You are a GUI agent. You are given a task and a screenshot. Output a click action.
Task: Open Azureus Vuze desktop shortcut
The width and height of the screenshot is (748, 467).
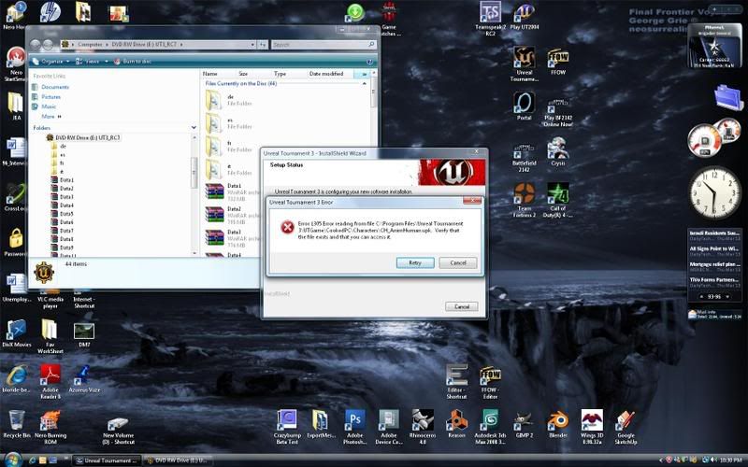[84, 378]
